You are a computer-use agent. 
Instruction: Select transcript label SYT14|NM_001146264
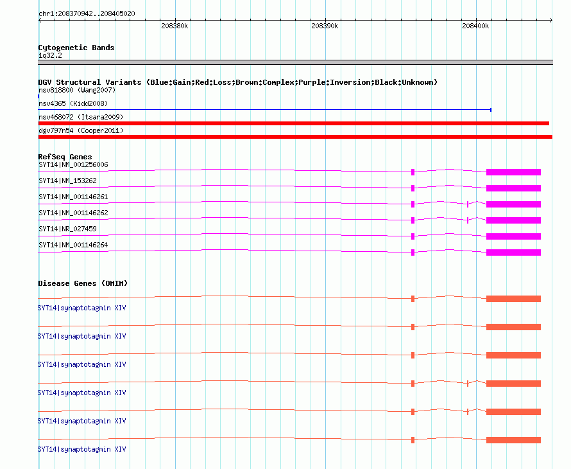[x=73, y=245]
